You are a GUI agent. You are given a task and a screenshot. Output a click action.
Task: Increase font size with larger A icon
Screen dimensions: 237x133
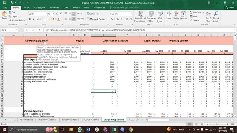(57, 14)
